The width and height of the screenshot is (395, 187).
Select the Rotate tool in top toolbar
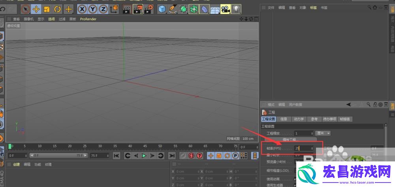tap(57, 9)
